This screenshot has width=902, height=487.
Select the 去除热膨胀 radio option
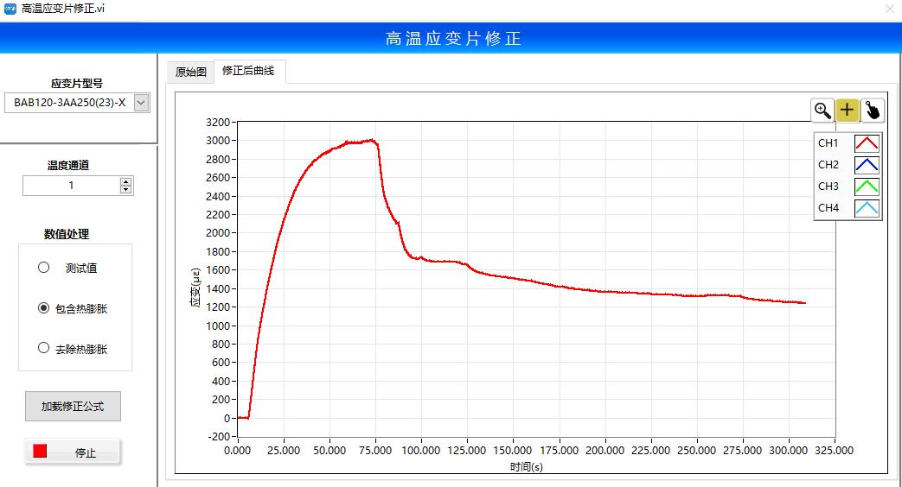44,349
